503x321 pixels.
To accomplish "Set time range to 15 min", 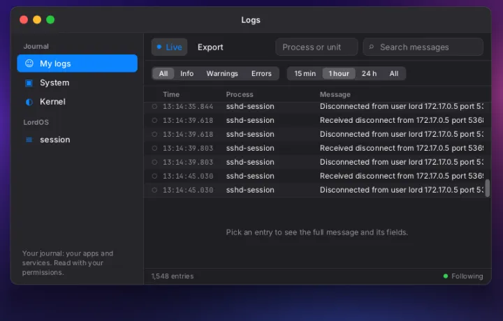I will pos(305,73).
